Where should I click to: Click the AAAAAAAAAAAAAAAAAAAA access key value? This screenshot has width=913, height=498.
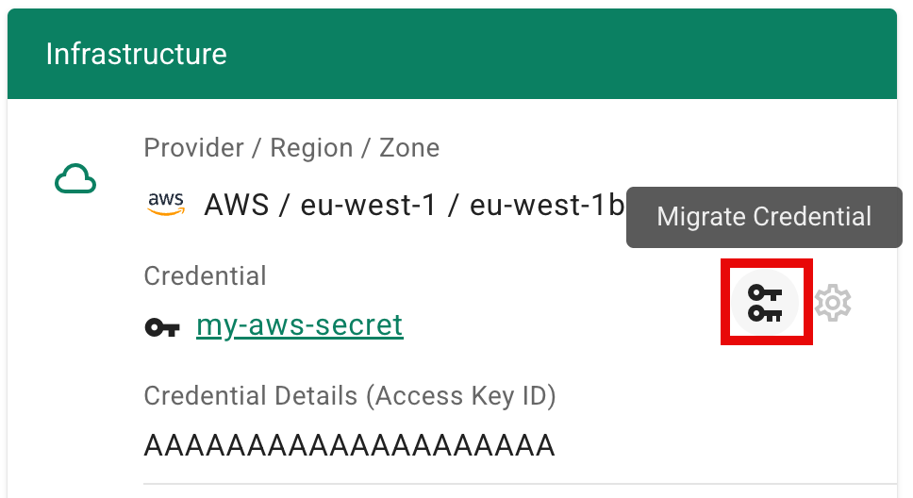tap(349, 444)
